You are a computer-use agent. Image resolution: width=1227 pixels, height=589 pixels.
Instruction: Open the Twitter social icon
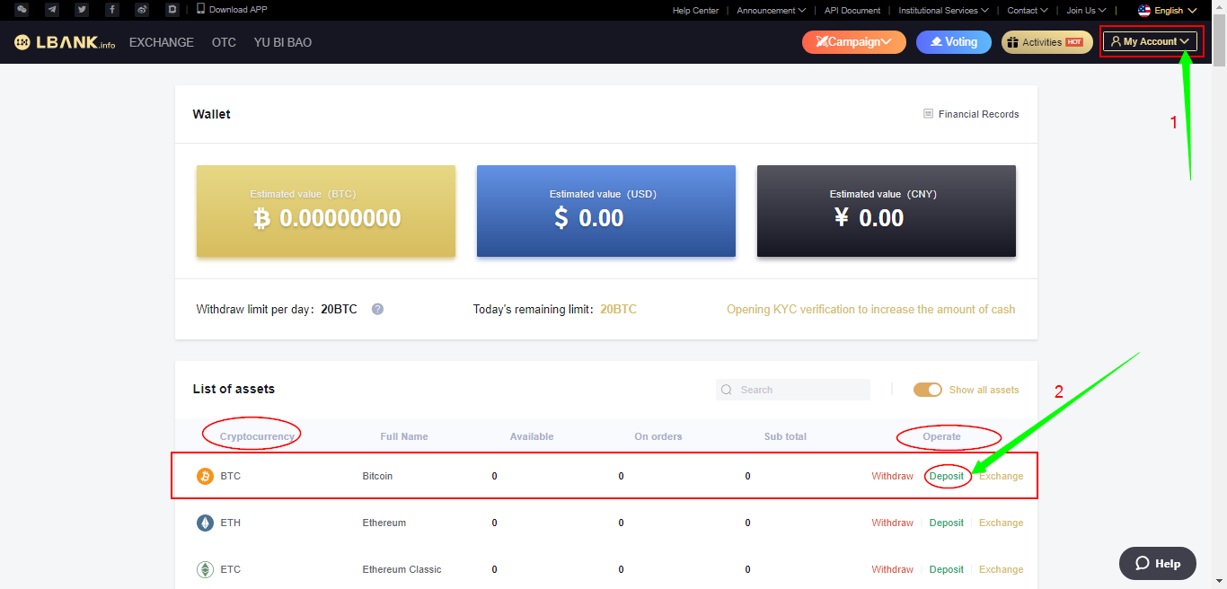point(82,10)
